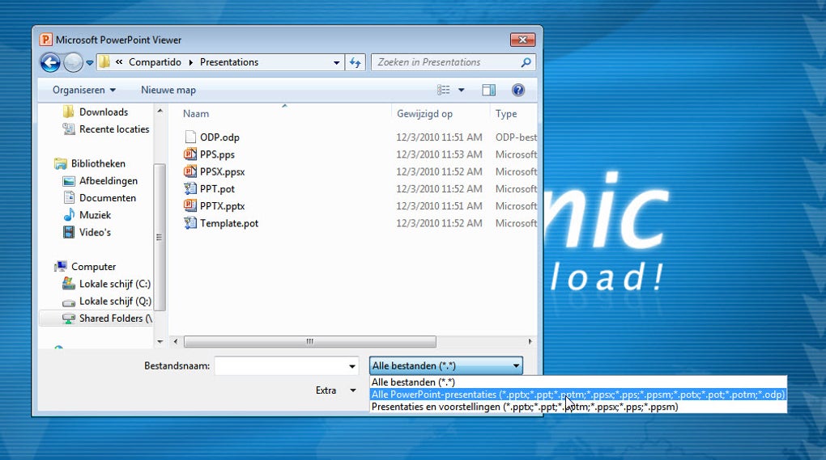The image size is (826, 460).
Task: Select Recente locaties in the navigation pane
Action: pyautogui.click(x=114, y=129)
